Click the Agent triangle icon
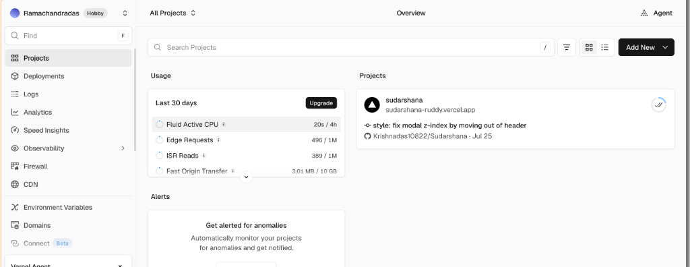This screenshot has width=690, height=267. [x=644, y=13]
